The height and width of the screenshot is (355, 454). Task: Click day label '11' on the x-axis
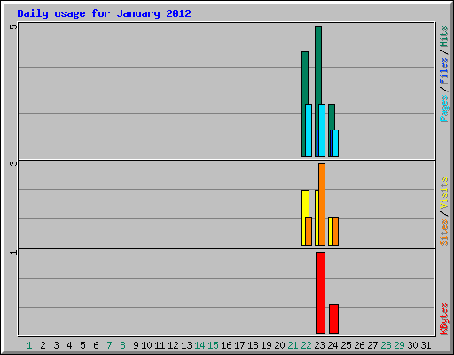[160, 345]
